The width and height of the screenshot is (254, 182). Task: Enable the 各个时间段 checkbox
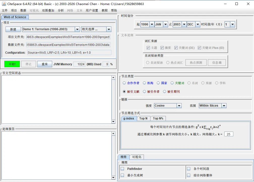[x=188, y=169]
